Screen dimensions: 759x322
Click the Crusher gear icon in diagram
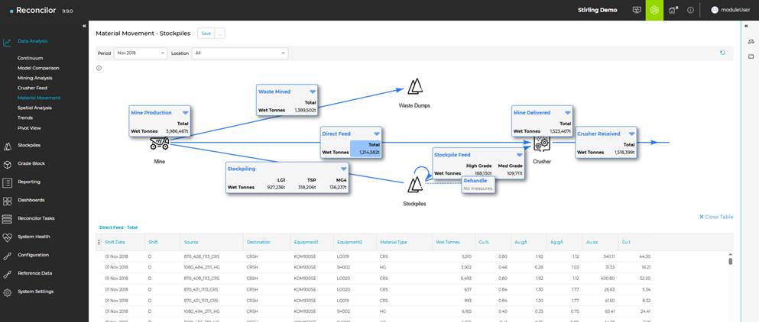[542, 143]
